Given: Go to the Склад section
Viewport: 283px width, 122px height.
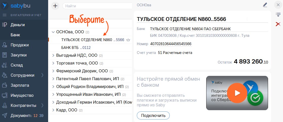Looking at the screenshot, I should pos(17,65).
